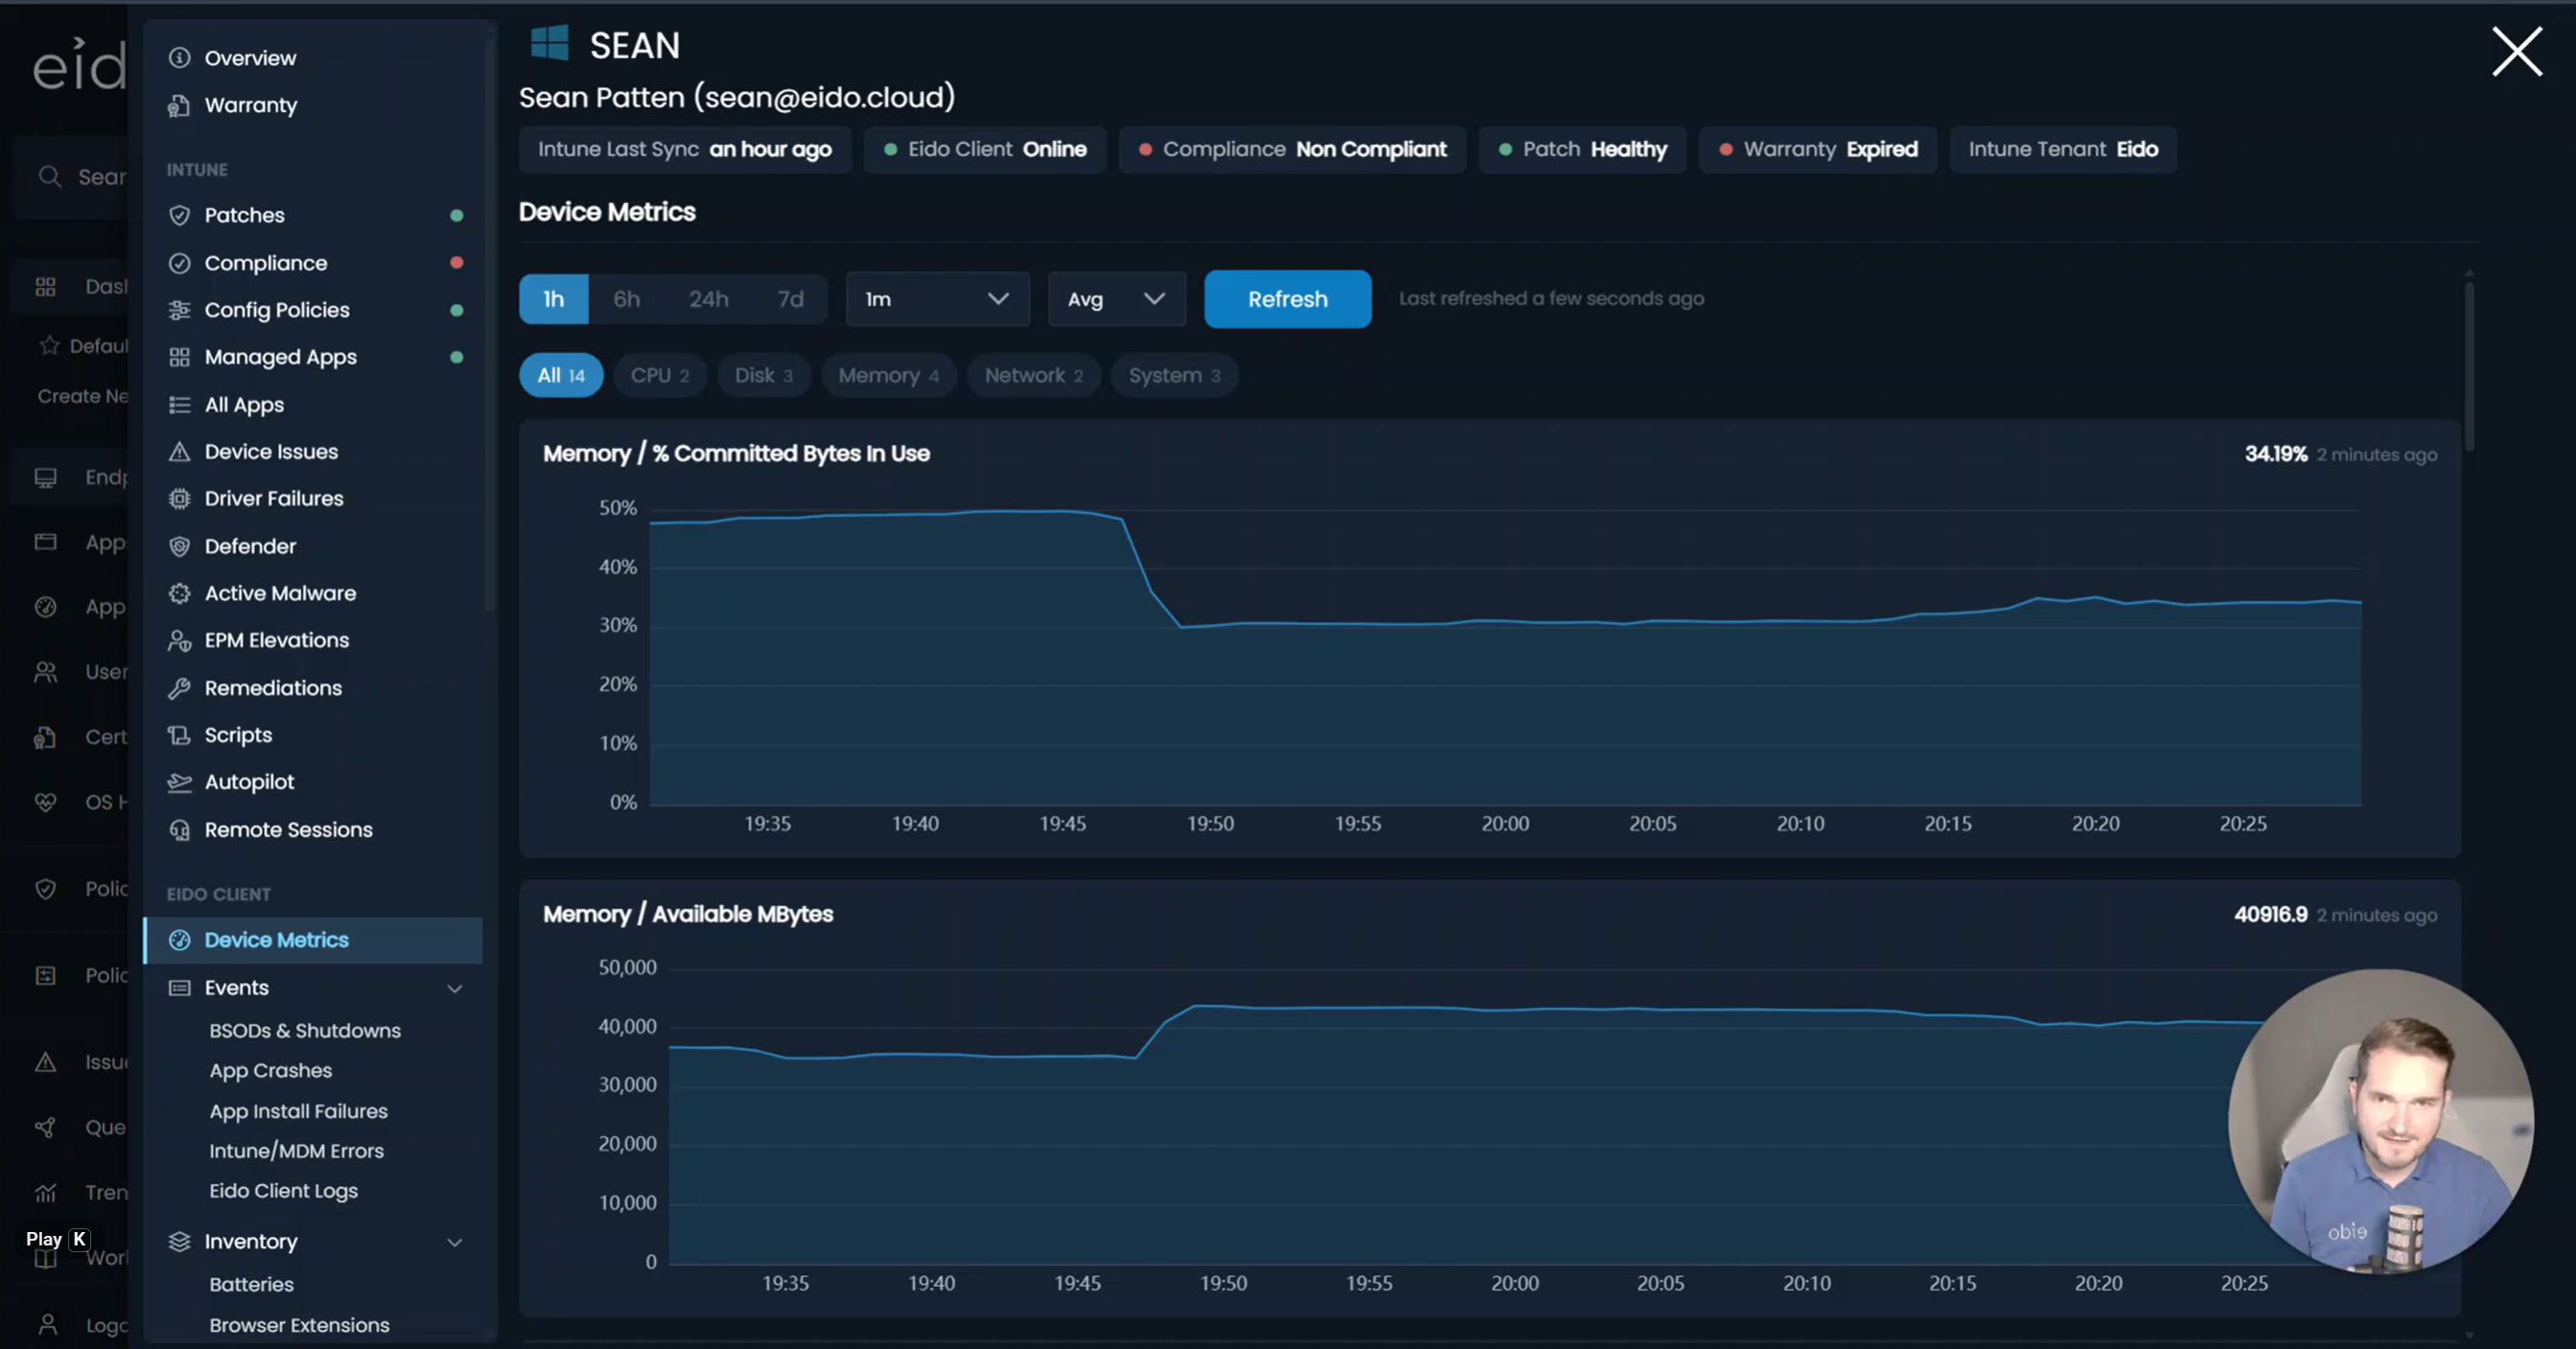Collapse the Inventory section chevron
This screenshot has height=1349, width=2576.
(x=455, y=1242)
